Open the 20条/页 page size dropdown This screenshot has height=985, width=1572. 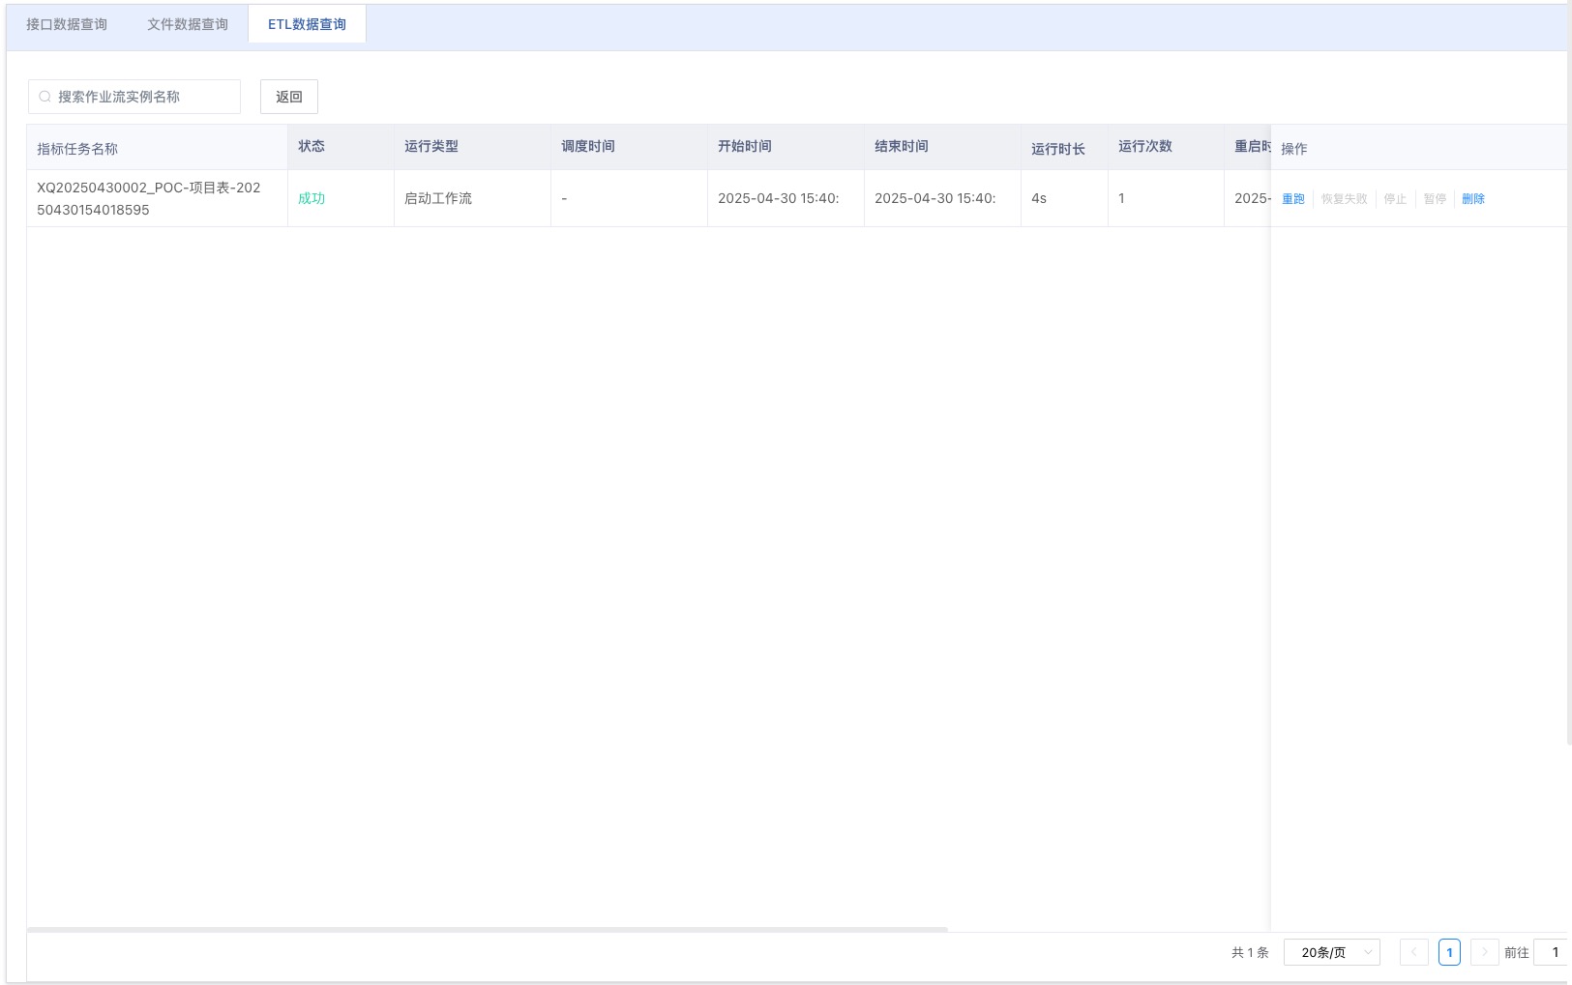pos(1331,952)
